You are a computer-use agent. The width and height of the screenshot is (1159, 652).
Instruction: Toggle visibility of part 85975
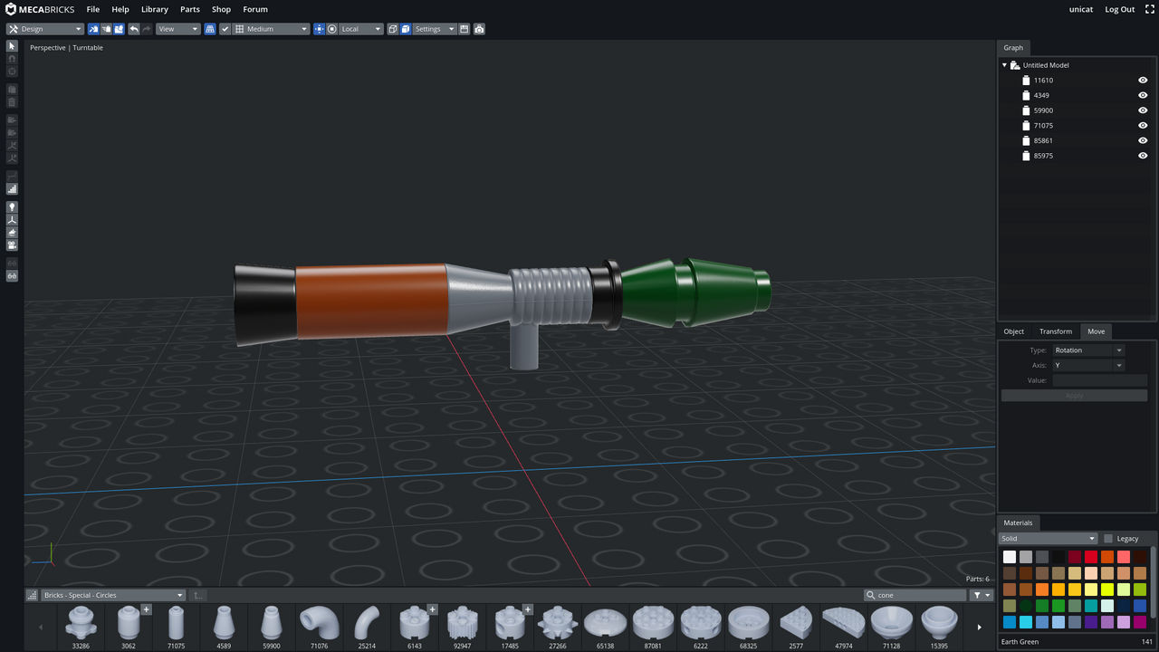coord(1142,155)
